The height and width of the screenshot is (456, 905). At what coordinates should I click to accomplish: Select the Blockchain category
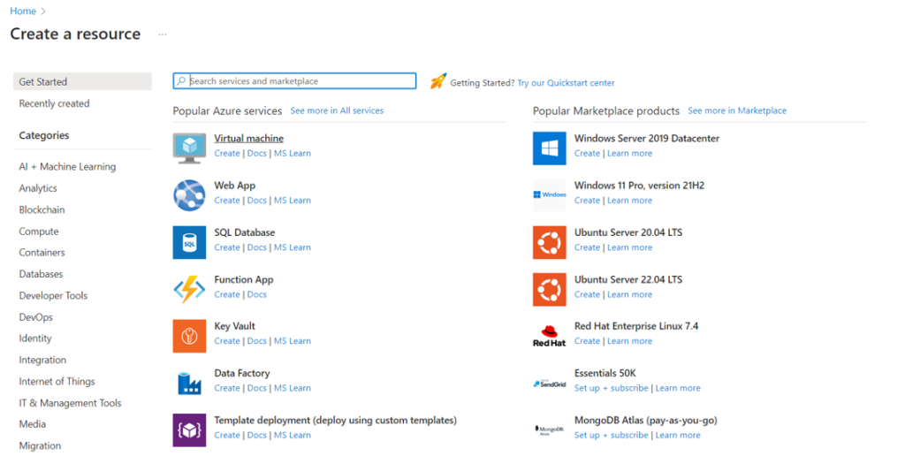tap(42, 209)
